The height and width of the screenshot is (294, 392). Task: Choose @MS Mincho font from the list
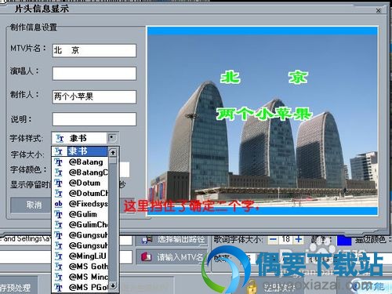pyautogui.click(x=79, y=277)
